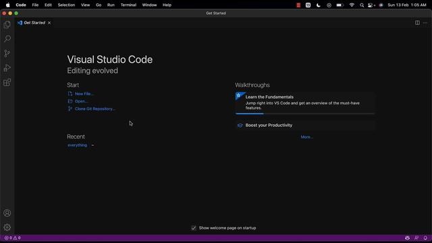The image size is (432, 243).
Task: Open the Accounts menu icon
Action: [x=7, y=213]
